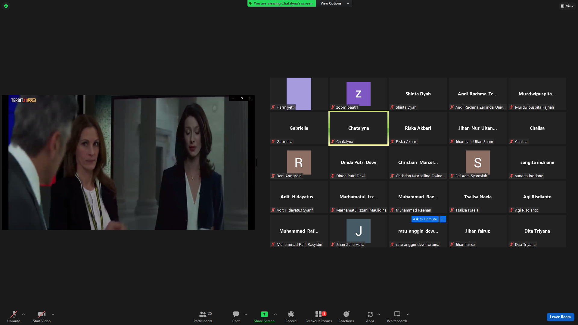Select Chatalyna's highlighted speaker tile

(x=358, y=128)
